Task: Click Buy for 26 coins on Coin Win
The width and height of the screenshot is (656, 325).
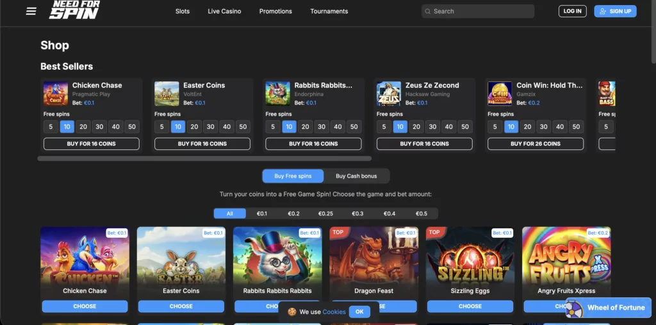Action: pyautogui.click(x=536, y=144)
